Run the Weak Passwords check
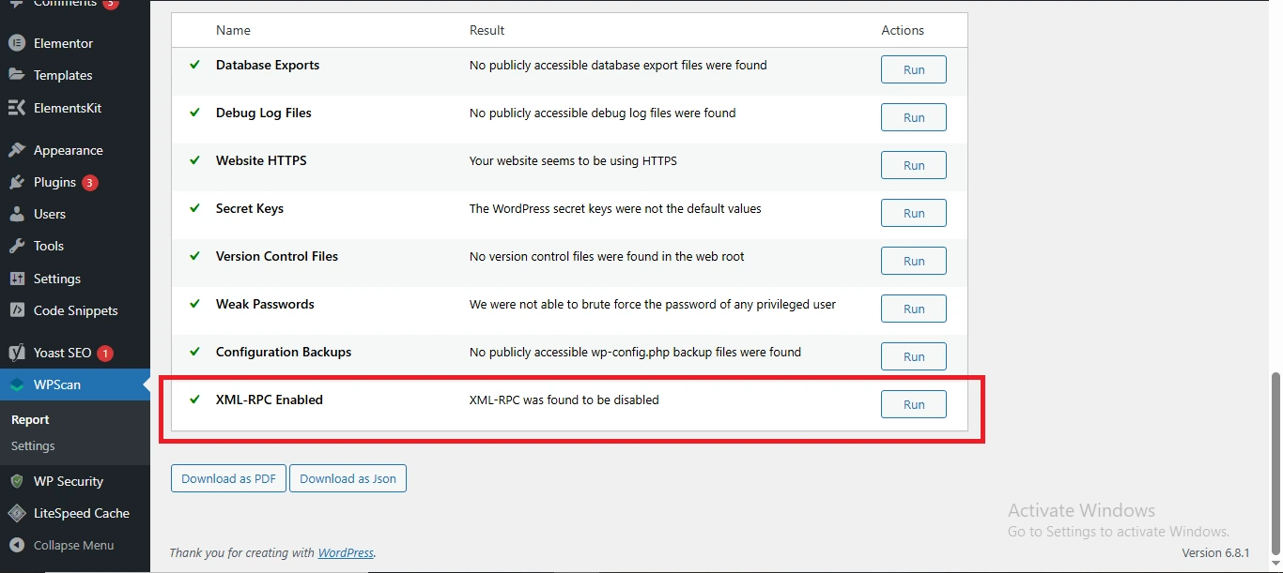The width and height of the screenshot is (1283, 573). coord(914,309)
